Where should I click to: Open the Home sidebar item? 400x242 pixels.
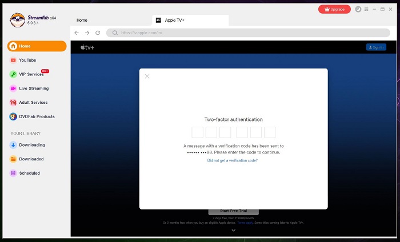pos(37,46)
